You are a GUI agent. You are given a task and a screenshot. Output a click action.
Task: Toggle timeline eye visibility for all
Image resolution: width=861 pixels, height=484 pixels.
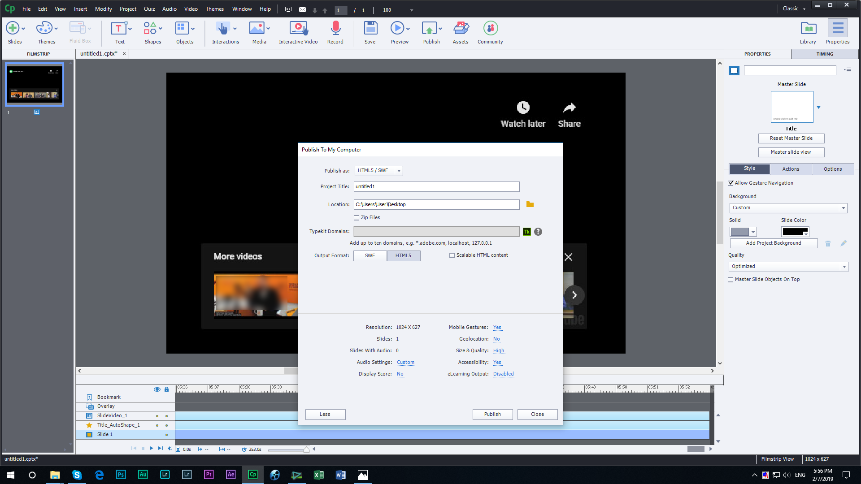tap(157, 389)
